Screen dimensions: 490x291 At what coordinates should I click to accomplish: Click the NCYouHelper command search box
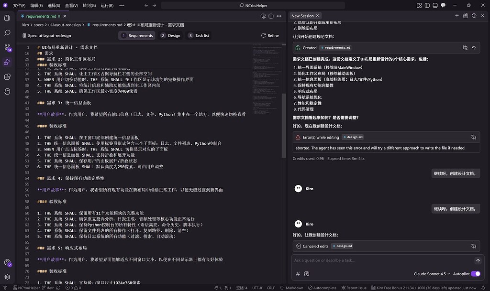(x=253, y=5)
